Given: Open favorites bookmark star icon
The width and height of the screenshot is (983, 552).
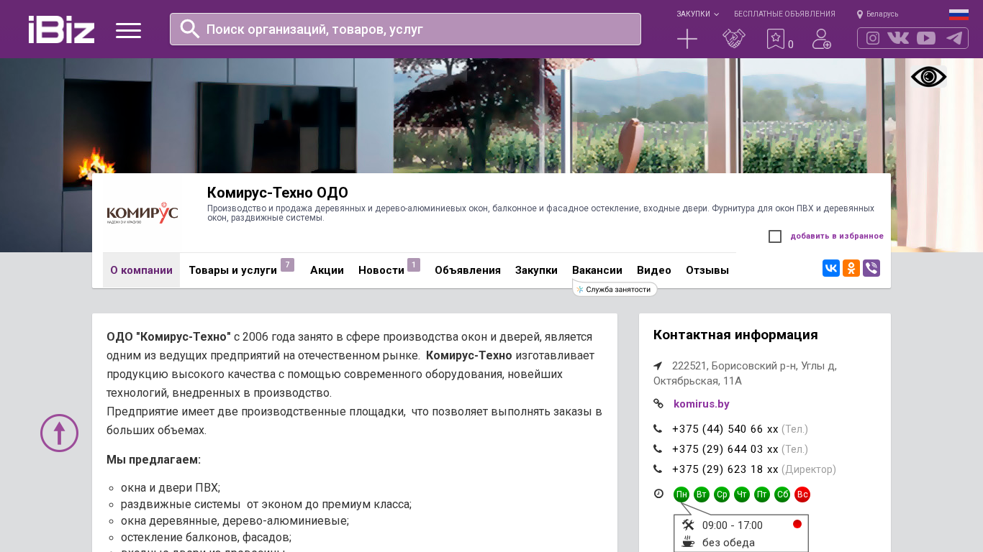Looking at the screenshot, I should (775, 39).
